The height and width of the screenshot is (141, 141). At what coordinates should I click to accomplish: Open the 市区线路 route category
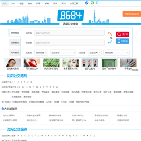pyautogui.click(x=15, y=92)
